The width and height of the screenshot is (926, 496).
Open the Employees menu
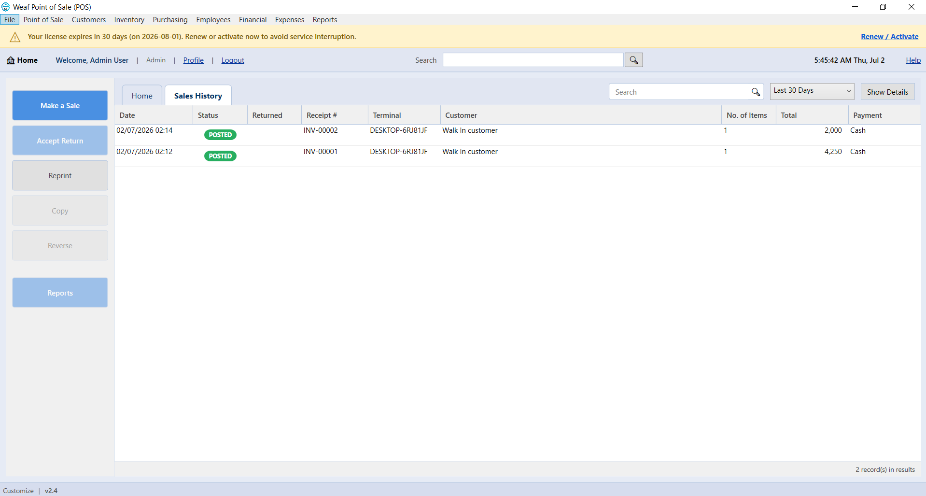213,20
